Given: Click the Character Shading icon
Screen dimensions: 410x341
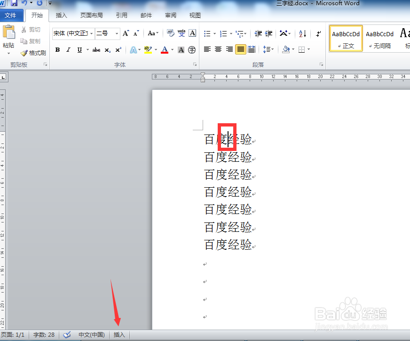Looking at the screenshot, I should 181,50.
